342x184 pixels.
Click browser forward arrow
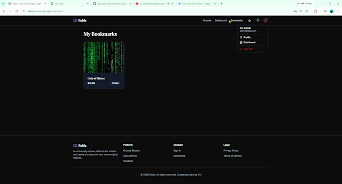click(10, 11)
